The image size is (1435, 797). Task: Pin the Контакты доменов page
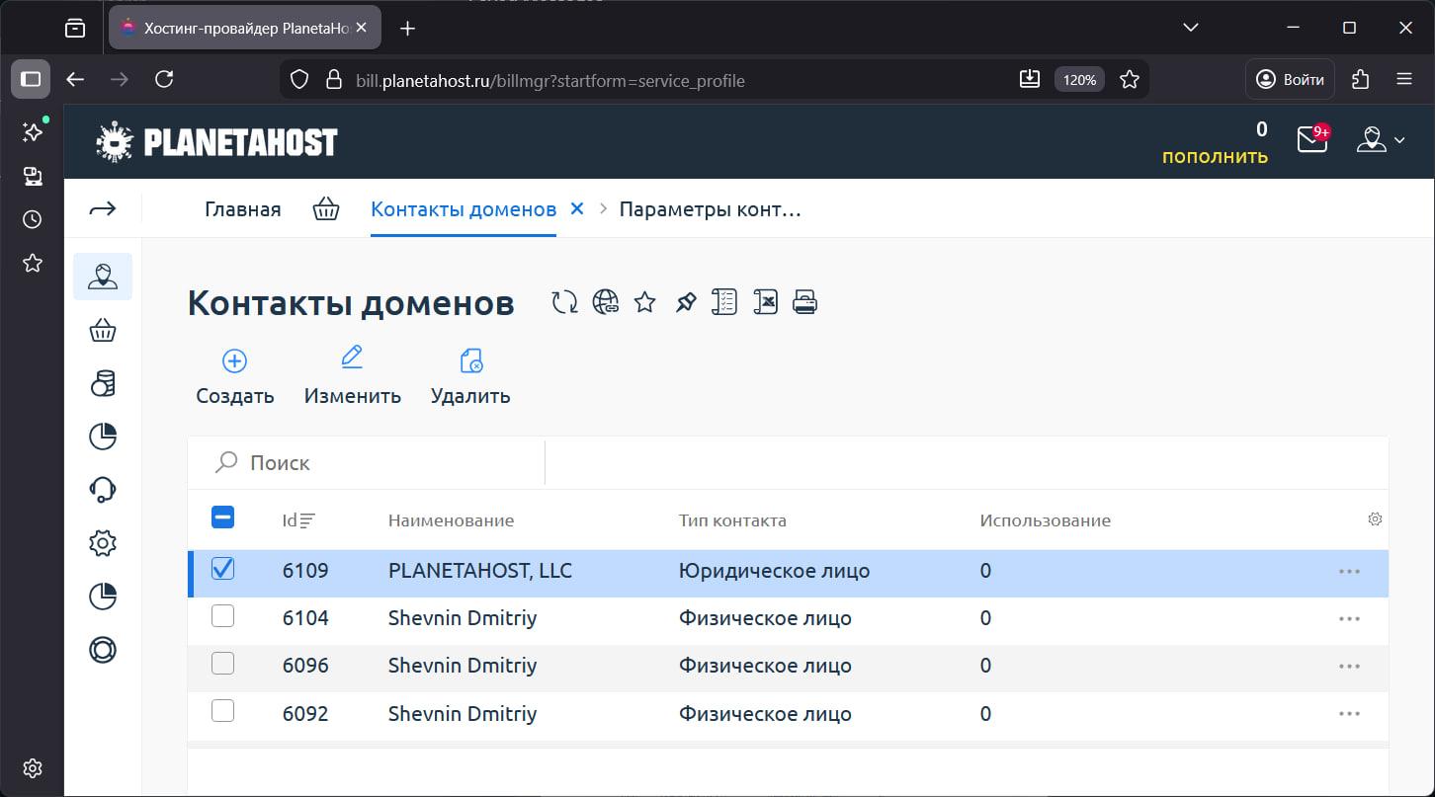[685, 301]
